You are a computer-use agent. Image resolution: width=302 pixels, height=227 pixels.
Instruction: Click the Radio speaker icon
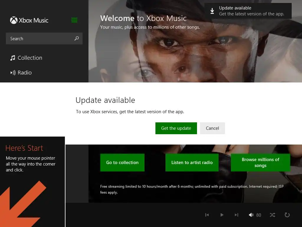[x=13, y=73]
